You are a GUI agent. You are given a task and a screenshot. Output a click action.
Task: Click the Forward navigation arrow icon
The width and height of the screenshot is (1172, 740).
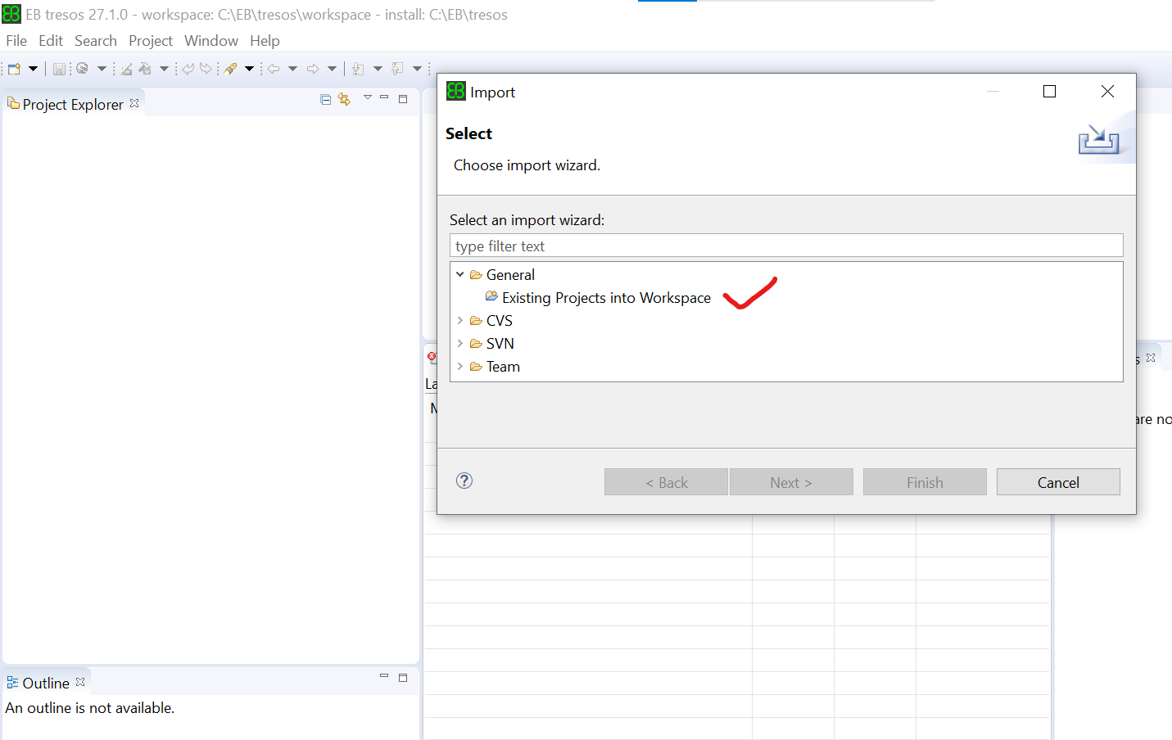pyautogui.click(x=312, y=69)
